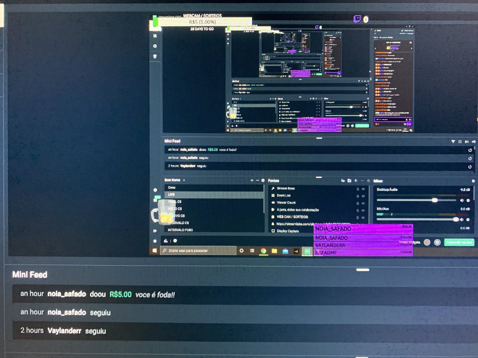Add a new source in the Fontes panel

(x=356, y=181)
